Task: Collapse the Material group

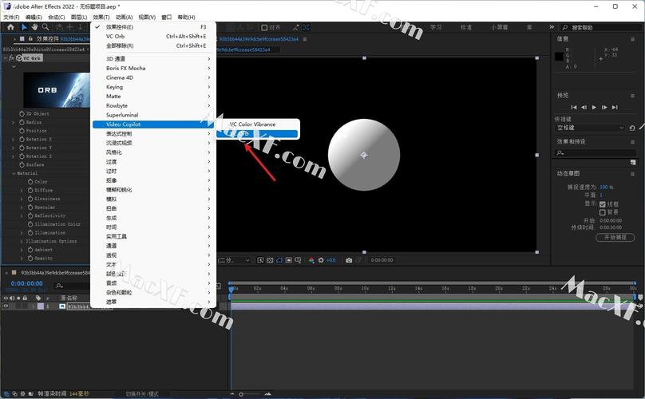Action: (13, 173)
